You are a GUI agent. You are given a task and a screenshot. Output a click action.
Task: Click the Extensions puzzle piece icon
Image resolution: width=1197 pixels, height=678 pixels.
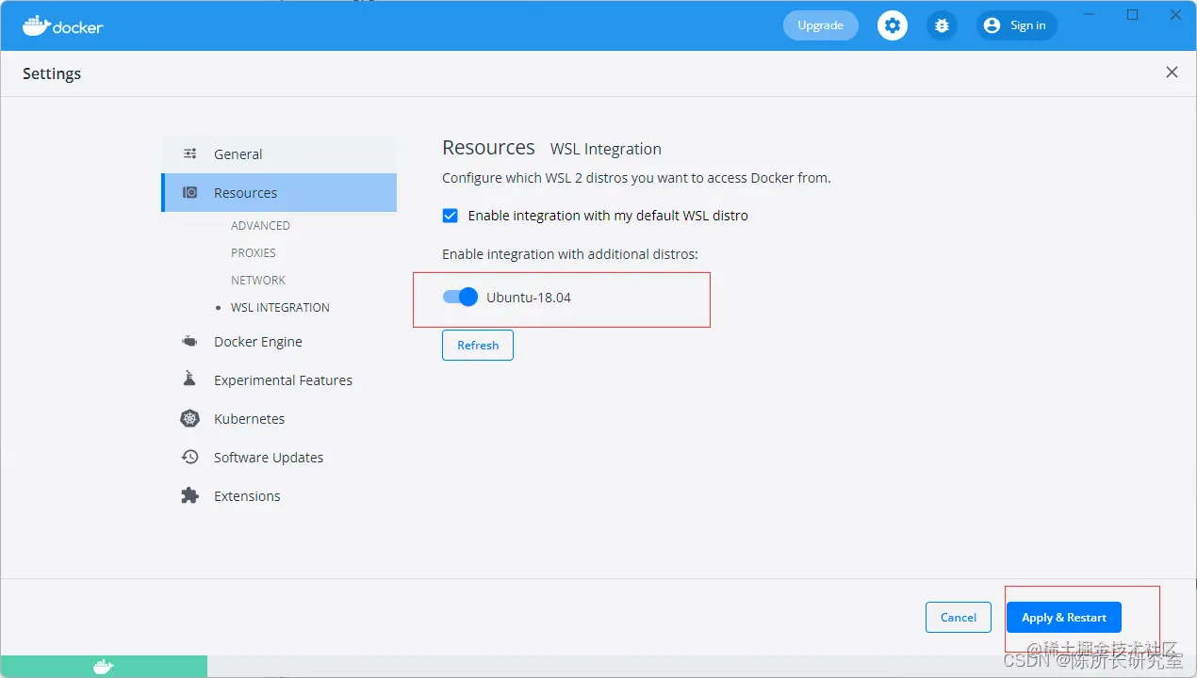coord(190,495)
